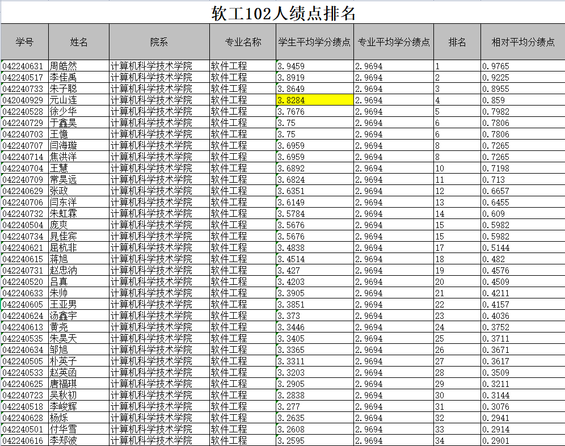The width and height of the screenshot is (565, 446).
Task: Select the name cell 李郑波
Action: pos(78,440)
